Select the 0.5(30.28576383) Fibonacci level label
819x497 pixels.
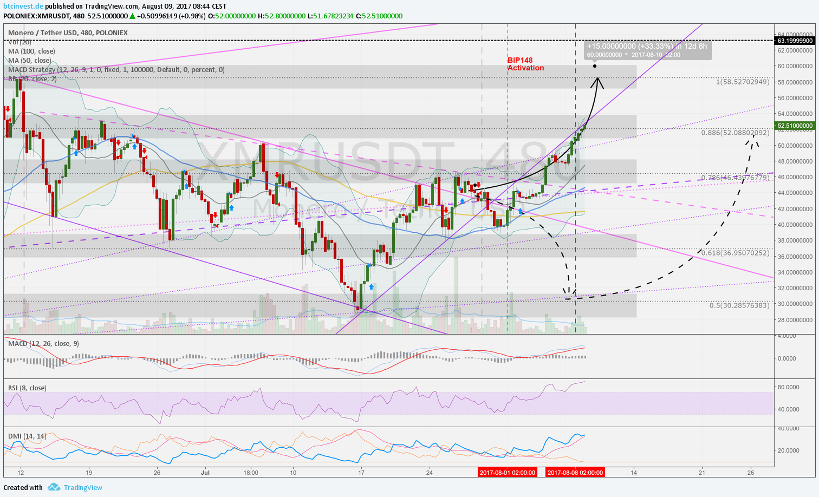739,305
